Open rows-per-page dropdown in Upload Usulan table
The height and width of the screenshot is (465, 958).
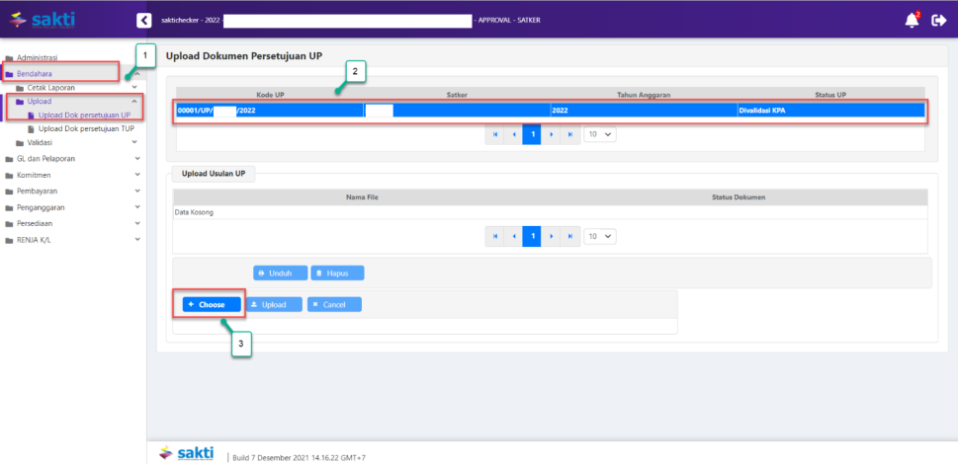tap(600, 237)
